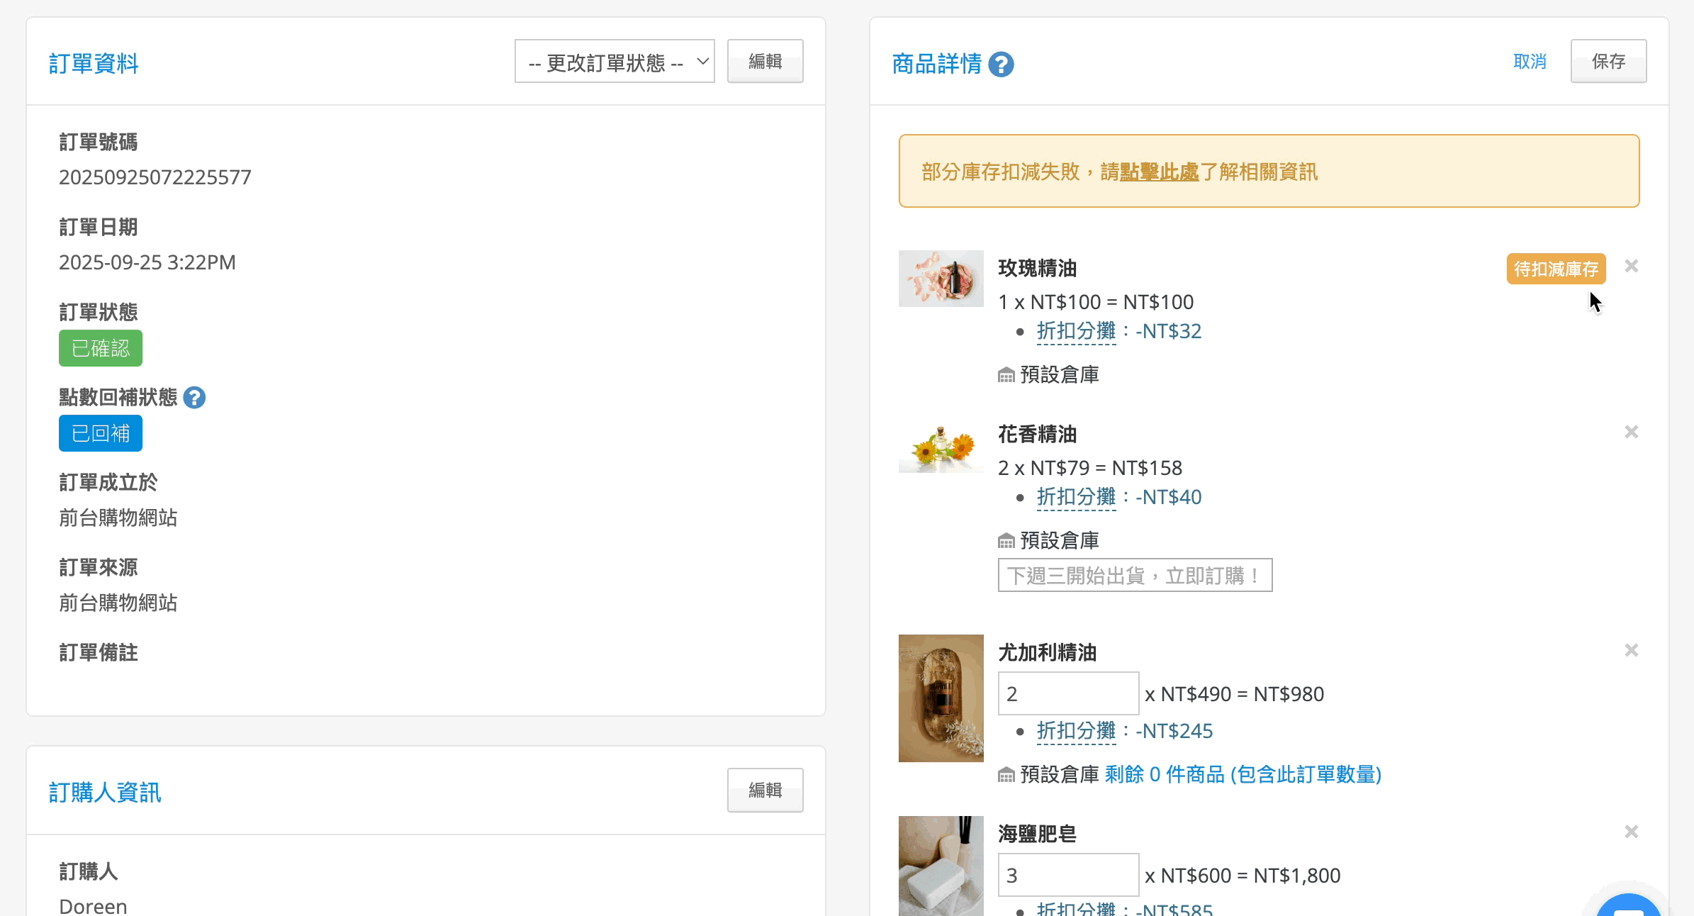Follow the 點擊此處 link in warning banner
The image size is (1694, 916).
point(1160,172)
